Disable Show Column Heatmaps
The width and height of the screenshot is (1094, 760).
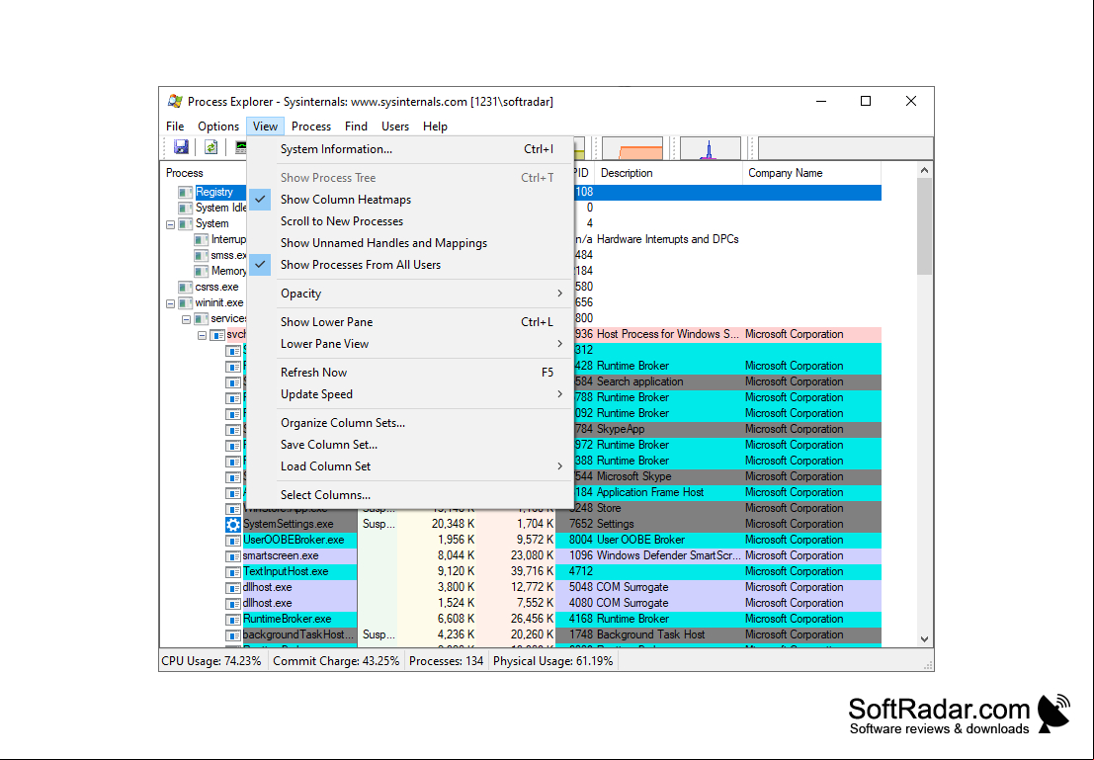409,200
